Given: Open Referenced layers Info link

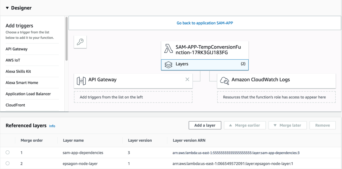Looking at the screenshot, I should [52, 126].
